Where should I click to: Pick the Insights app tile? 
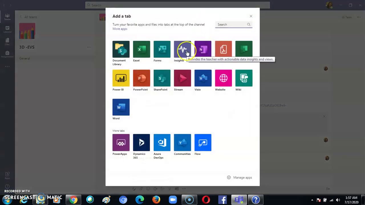(x=182, y=49)
